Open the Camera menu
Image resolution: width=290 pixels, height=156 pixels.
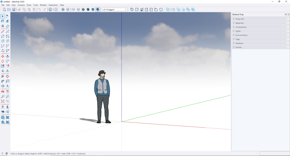click(21, 5)
